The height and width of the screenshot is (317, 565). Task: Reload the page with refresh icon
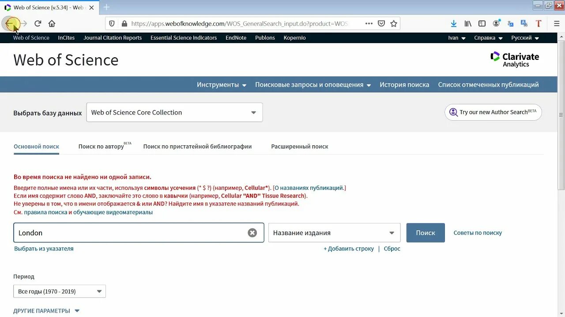pos(38,23)
